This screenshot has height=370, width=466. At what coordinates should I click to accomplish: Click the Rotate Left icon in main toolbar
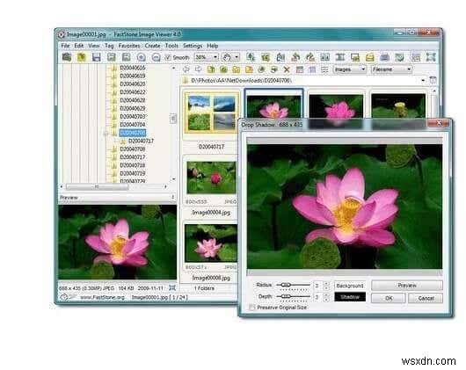[295, 57]
